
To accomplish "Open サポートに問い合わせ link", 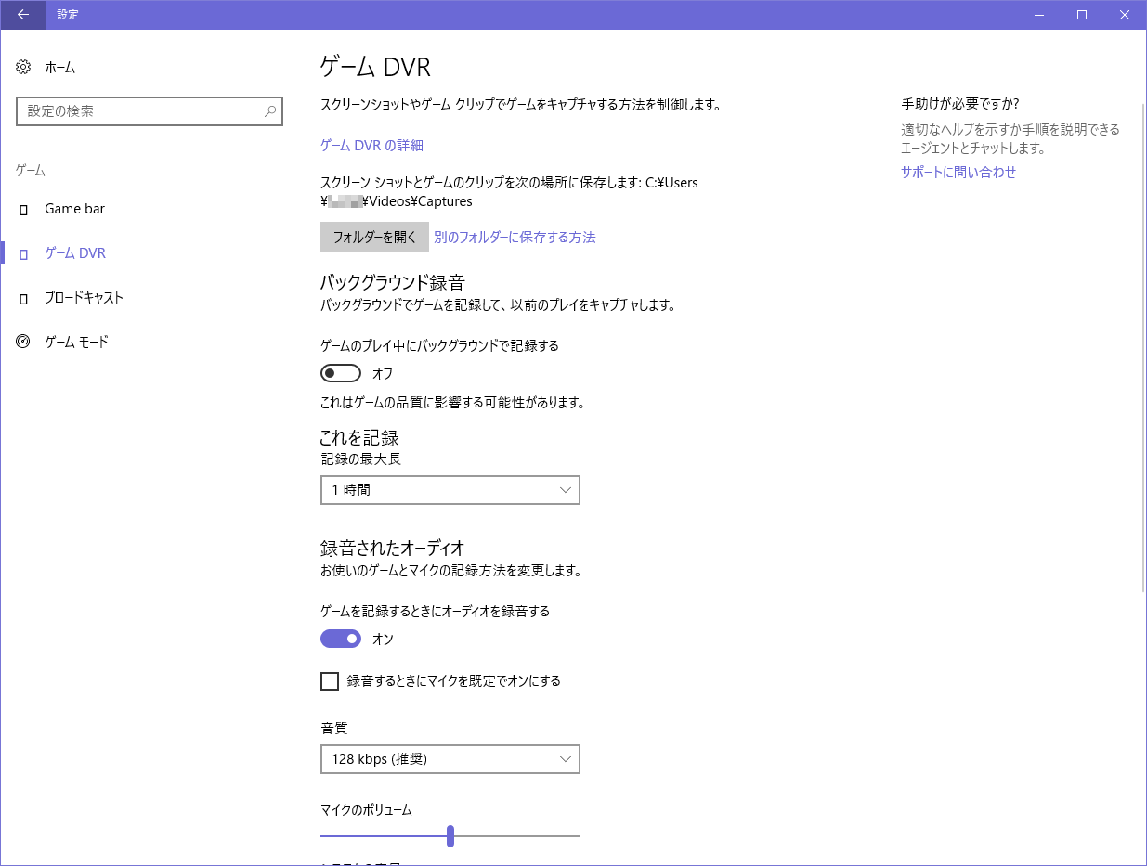I will [x=958, y=173].
